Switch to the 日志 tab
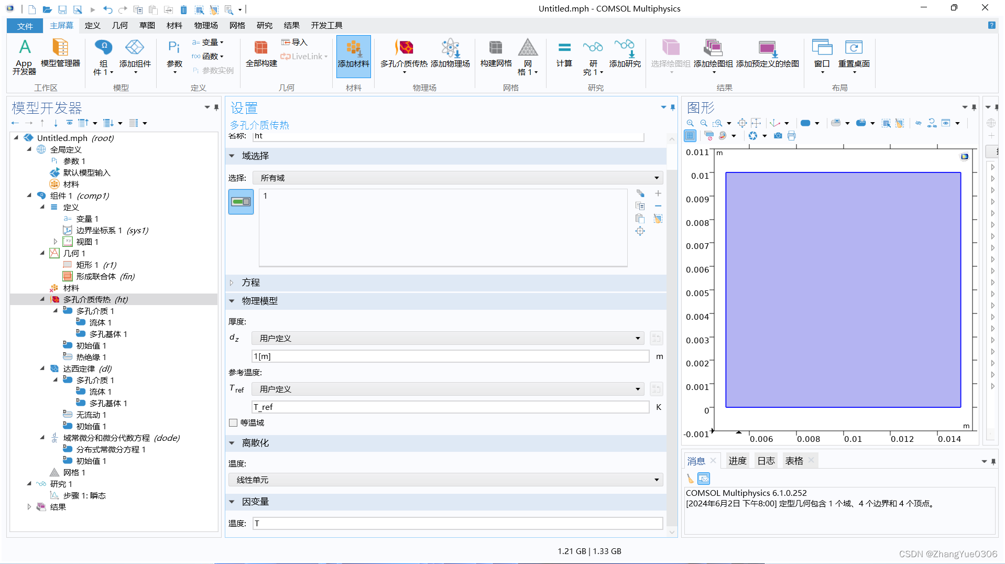The image size is (1005, 564). [766, 461]
